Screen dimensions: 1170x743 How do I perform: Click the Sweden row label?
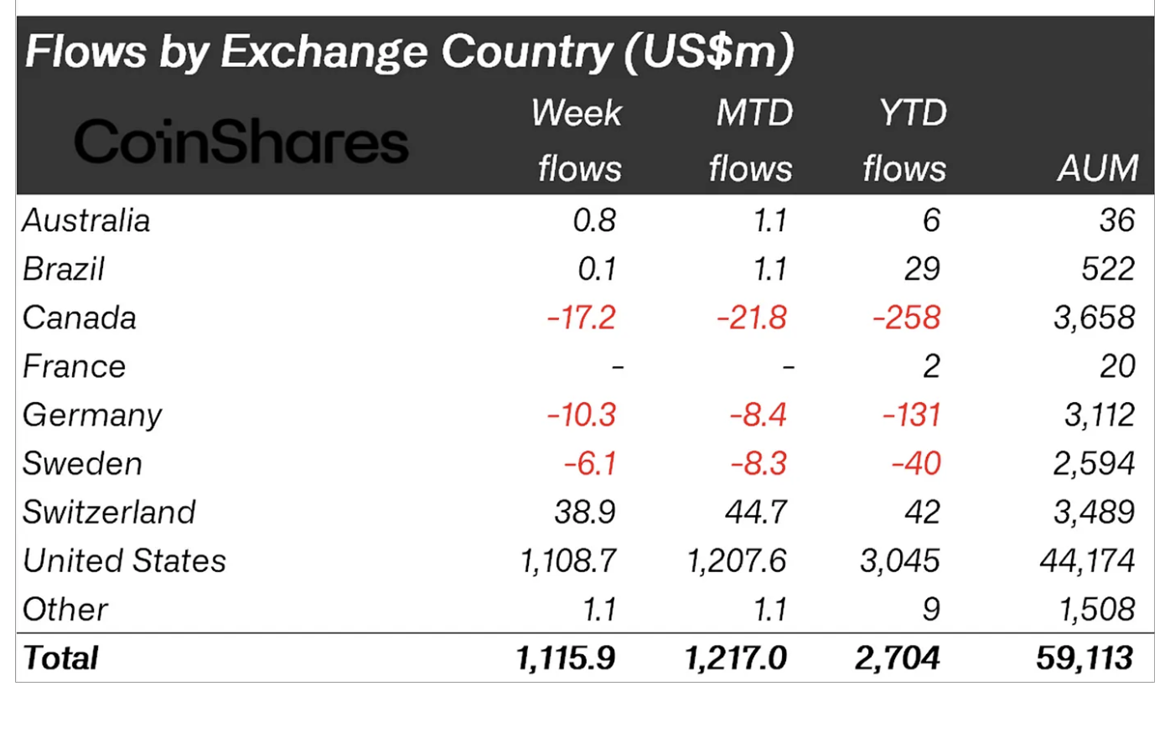click(83, 463)
